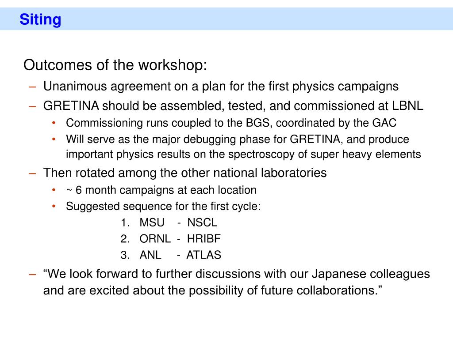The width and height of the screenshot is (453, 339).
Task: Click the future collaborations closing line
Action: click(x=213, y=290)
